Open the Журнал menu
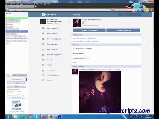 (23, 4)
